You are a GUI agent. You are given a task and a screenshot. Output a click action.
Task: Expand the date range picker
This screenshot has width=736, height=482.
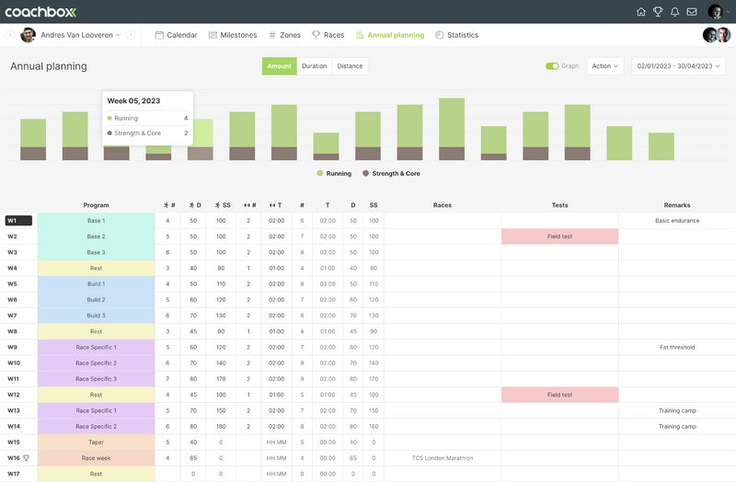coord(677,66)
